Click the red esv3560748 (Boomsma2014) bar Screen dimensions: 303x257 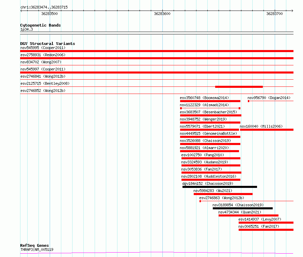[210, 101]
